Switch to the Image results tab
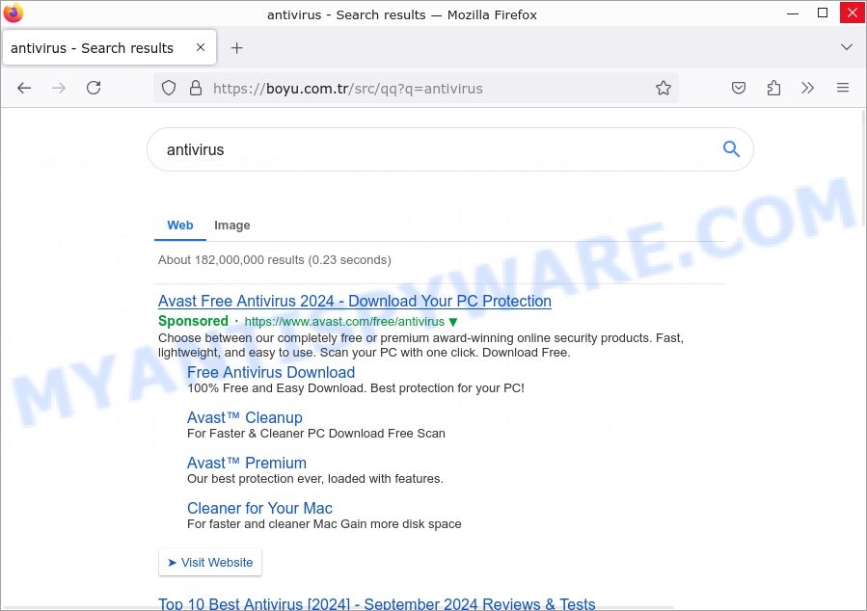Screen dimensions: 867x611 [231, 226]
